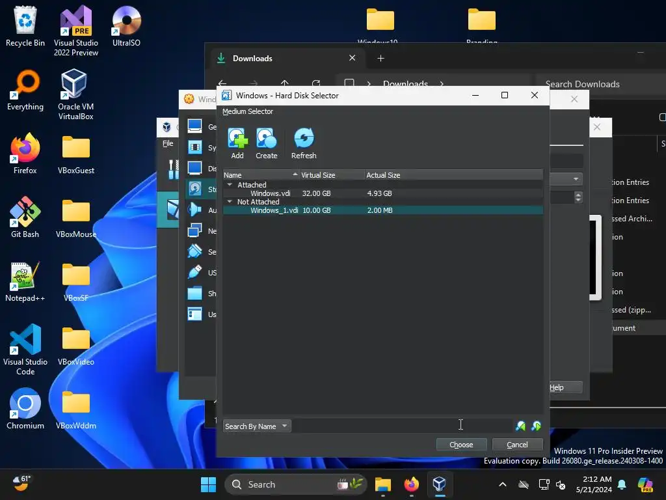This screenshot has width=666, height=500.
Task: Open File menu in VirtualBox Manager
Action: coord(168,143)
